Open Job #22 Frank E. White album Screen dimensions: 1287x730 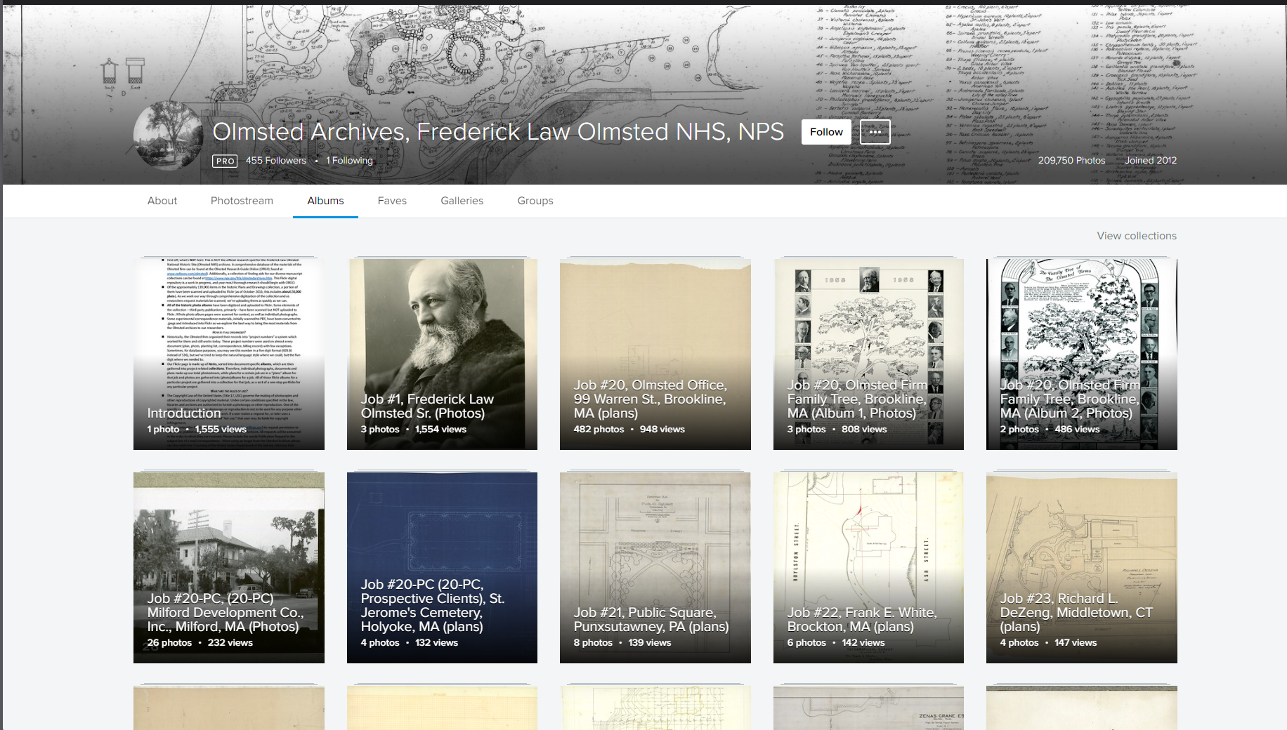868,568
